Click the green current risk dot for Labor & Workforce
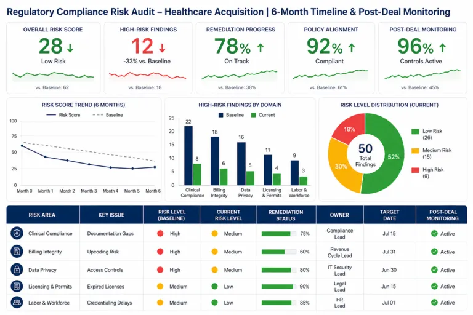 click(214, 302)
